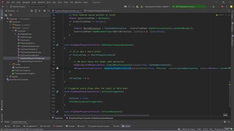Click the red Stop button
The height and width of the screenshot is (131, 234).
point(222,7)
